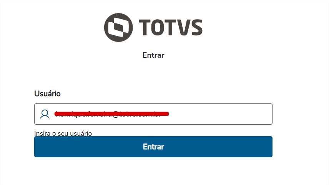Click the Usuário field label
Image resolution: width=329 pixels, height=185 pixels.
pos(47,93)
